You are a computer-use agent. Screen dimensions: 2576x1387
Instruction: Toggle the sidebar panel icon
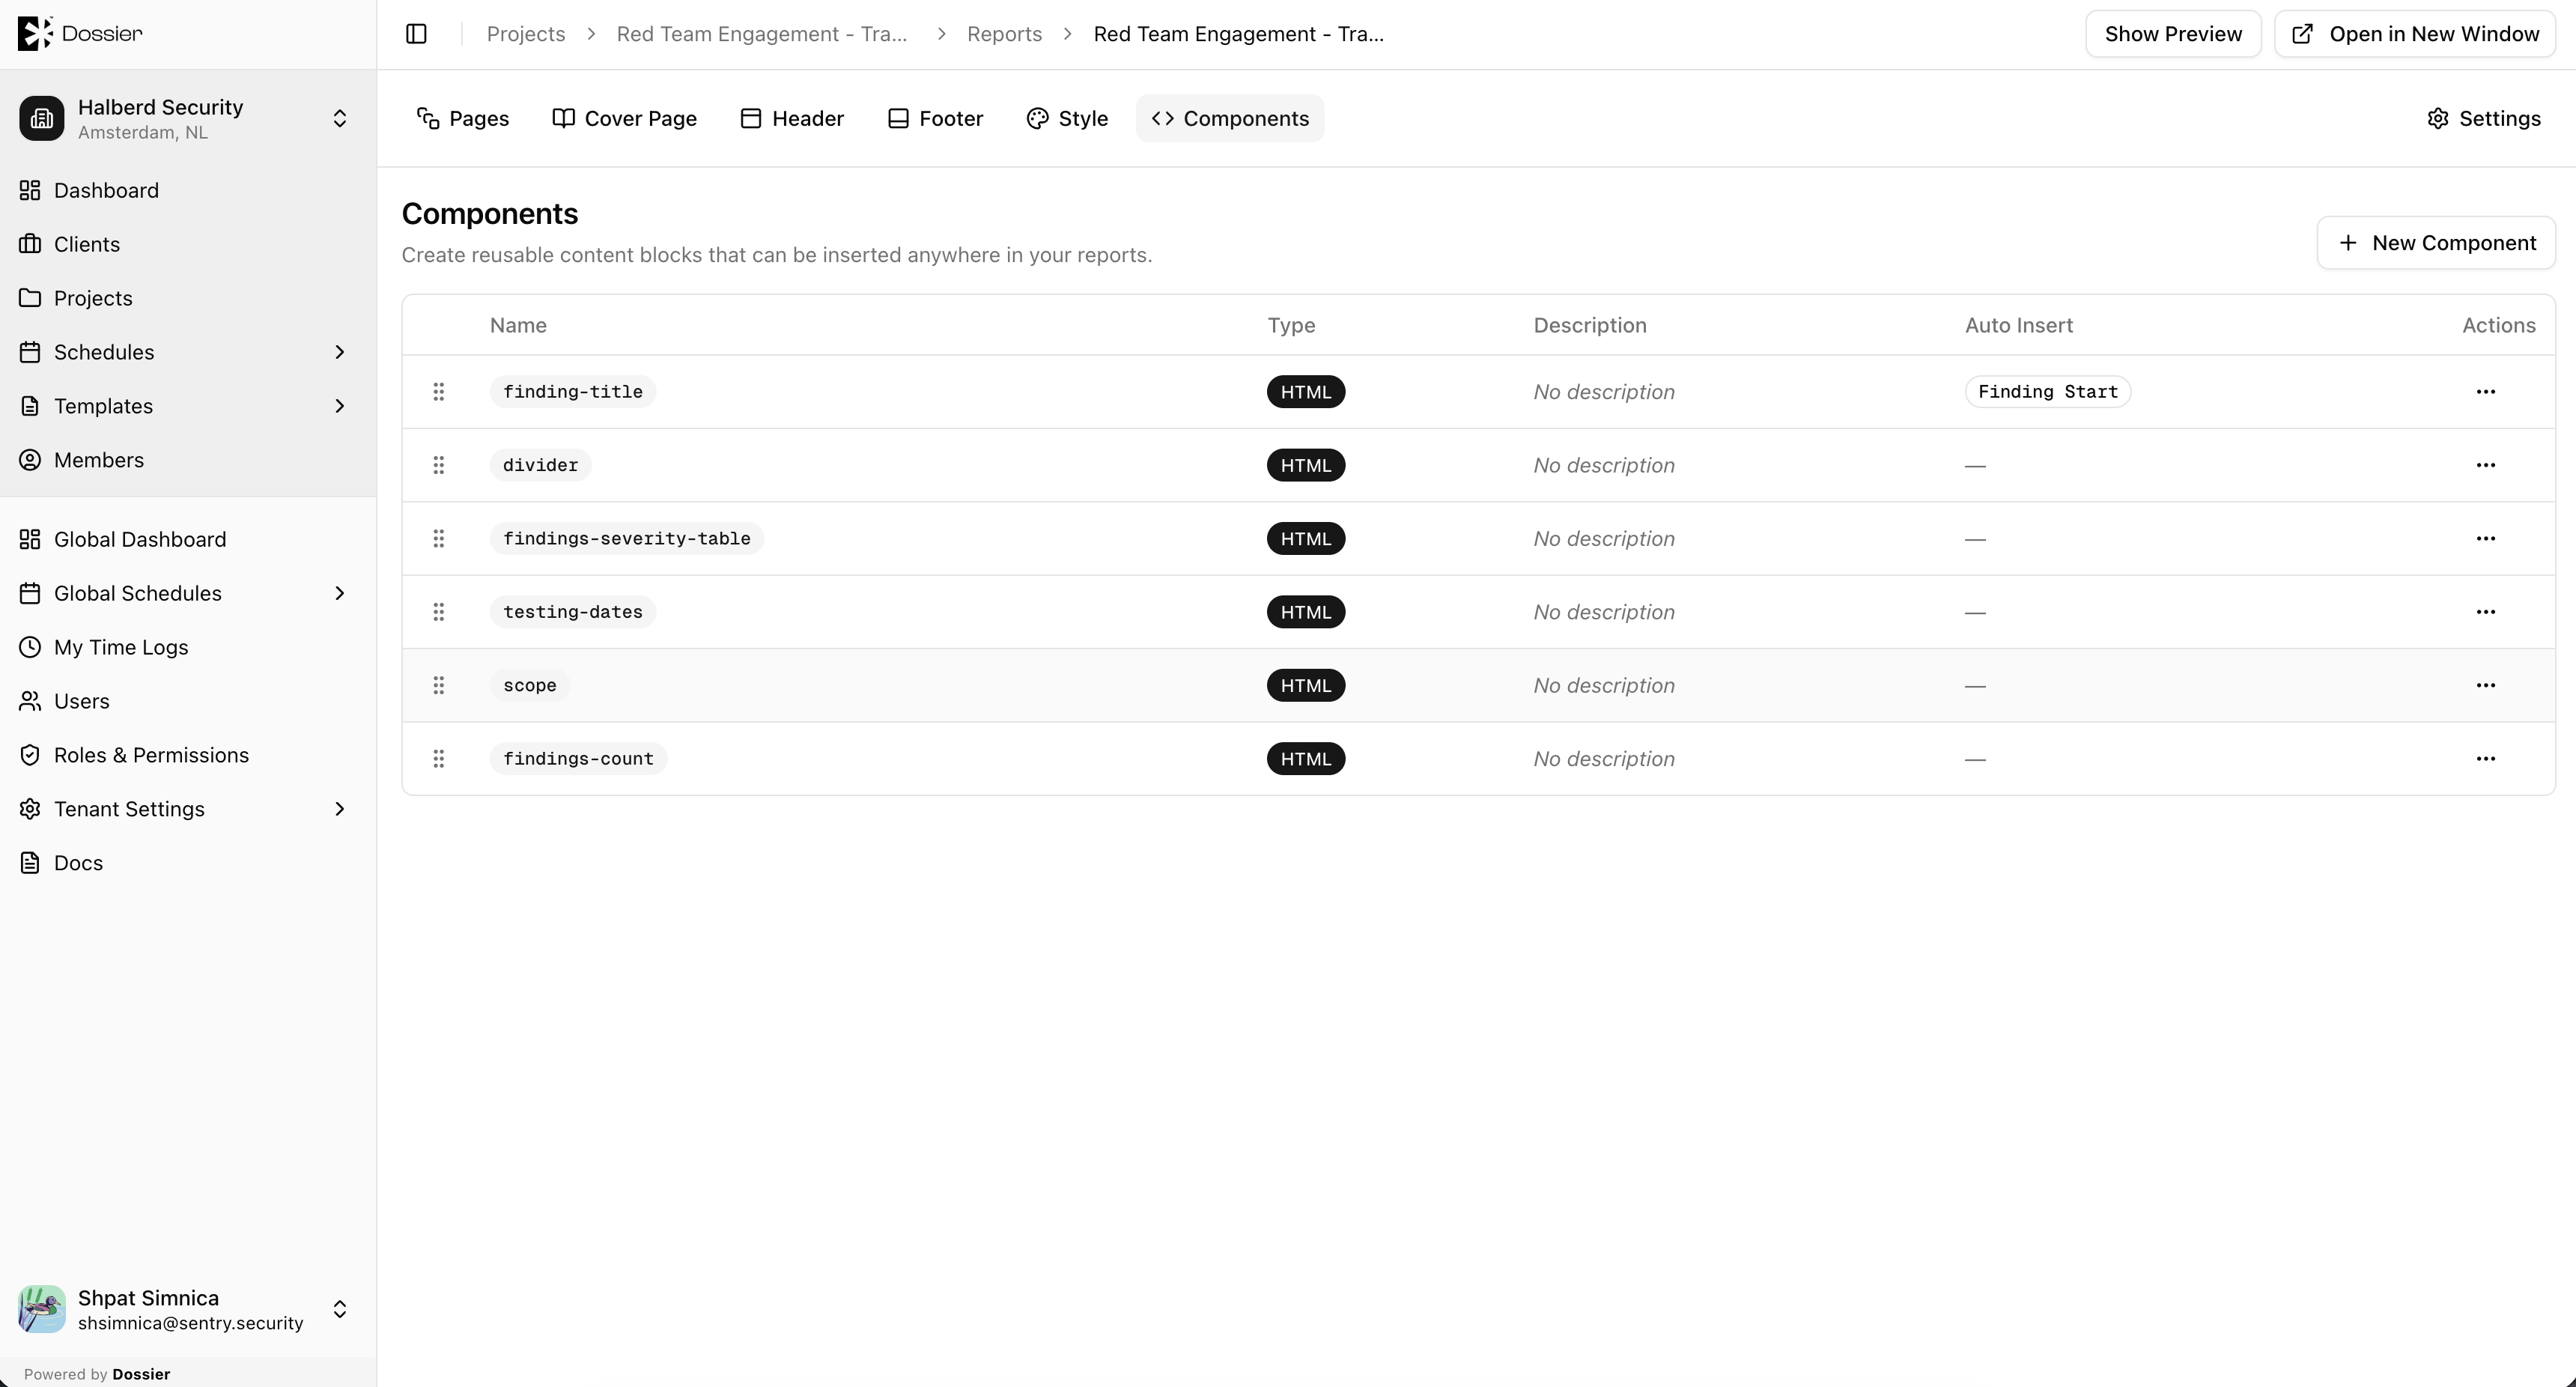coord(416,34)
